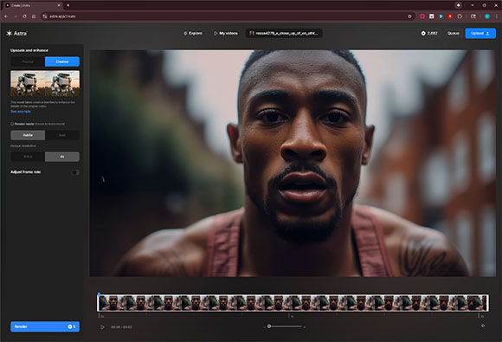Screen dimensions: 502x342
Task: Click the left trim handle of filmstrip
Action: coord(98,303)
